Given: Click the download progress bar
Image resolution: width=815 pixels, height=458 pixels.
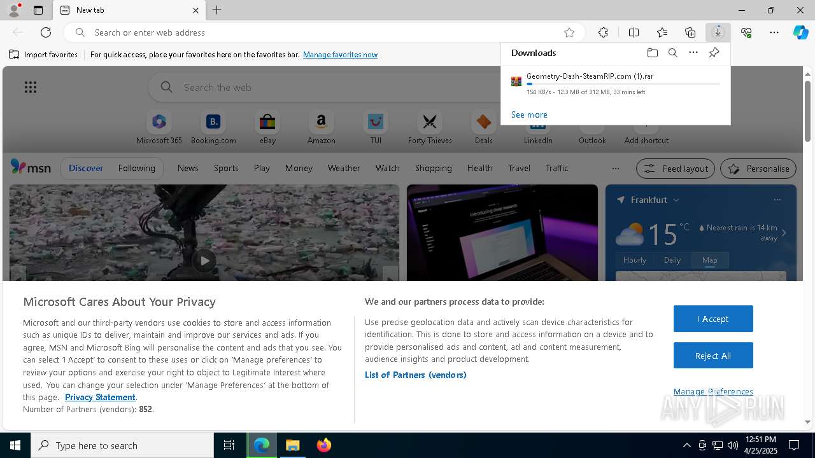Looking at the screenshot, I should tap(623, 84).
